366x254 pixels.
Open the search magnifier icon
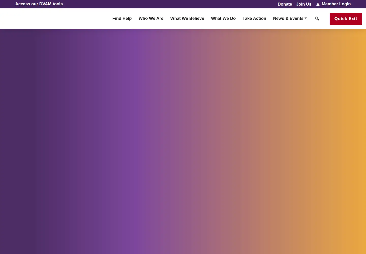[x=317, y=19]
